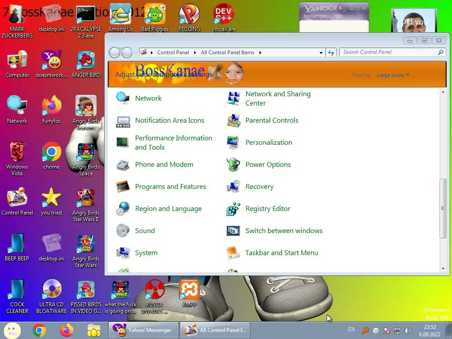Viewport: 452px width, 339px height.
Task: Click the Personalization icon
Action: pos(233,143)
